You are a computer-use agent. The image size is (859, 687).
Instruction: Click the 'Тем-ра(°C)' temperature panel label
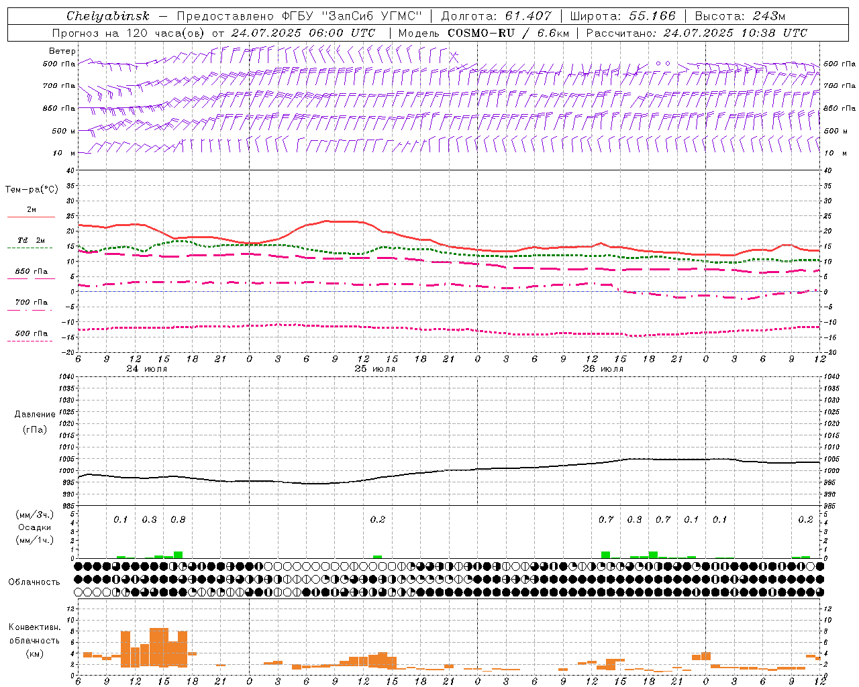coord(32,190)
